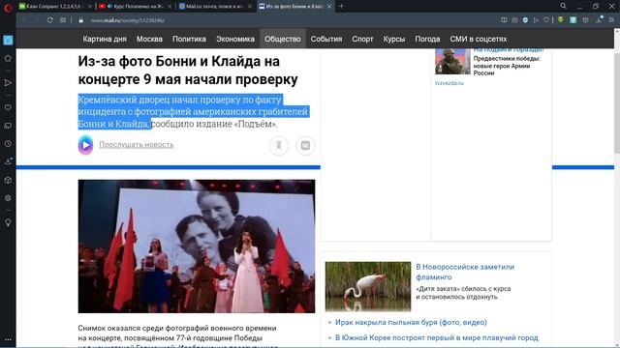Click the teal square extension icon
This screenshot has height=348, width=620.
click(x=573, y=20)
